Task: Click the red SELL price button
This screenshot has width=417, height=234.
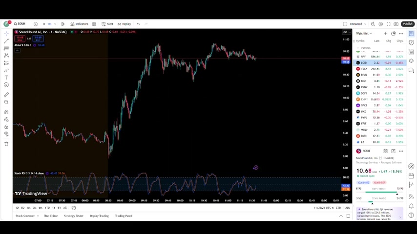Action: pos(20,39)
